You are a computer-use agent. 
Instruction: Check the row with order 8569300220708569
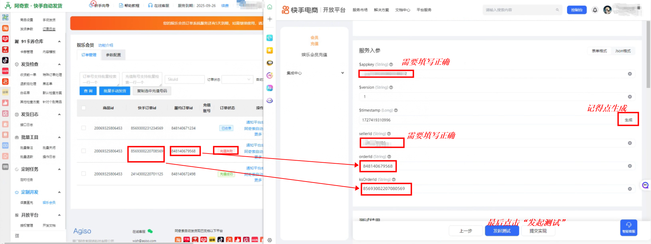(84, 151)
